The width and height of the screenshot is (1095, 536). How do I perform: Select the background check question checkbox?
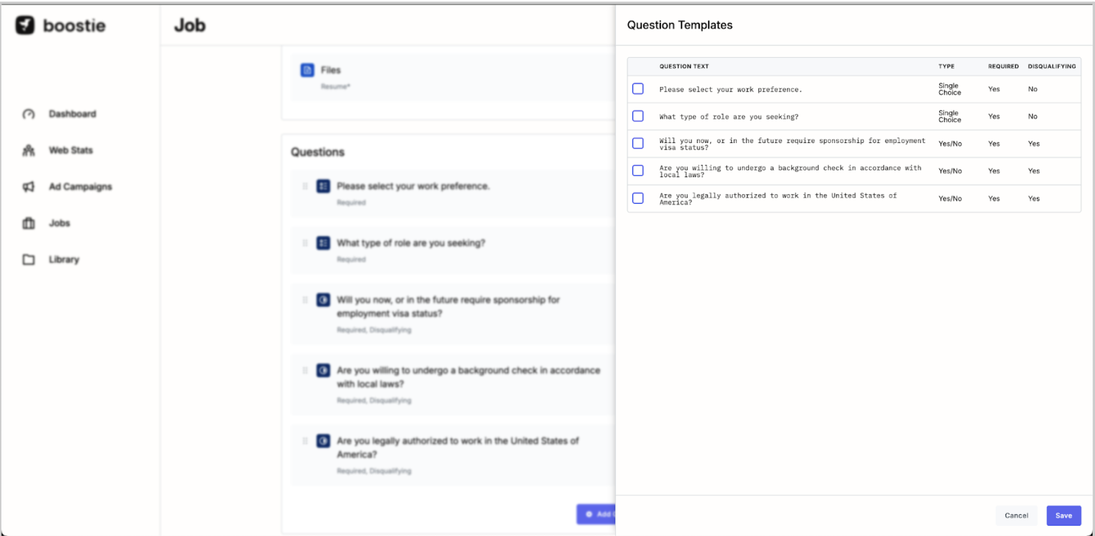click(x=638, y=170)
